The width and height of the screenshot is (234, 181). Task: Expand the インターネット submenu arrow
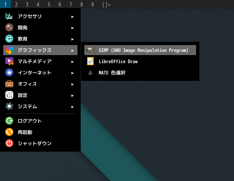[73, 73]
